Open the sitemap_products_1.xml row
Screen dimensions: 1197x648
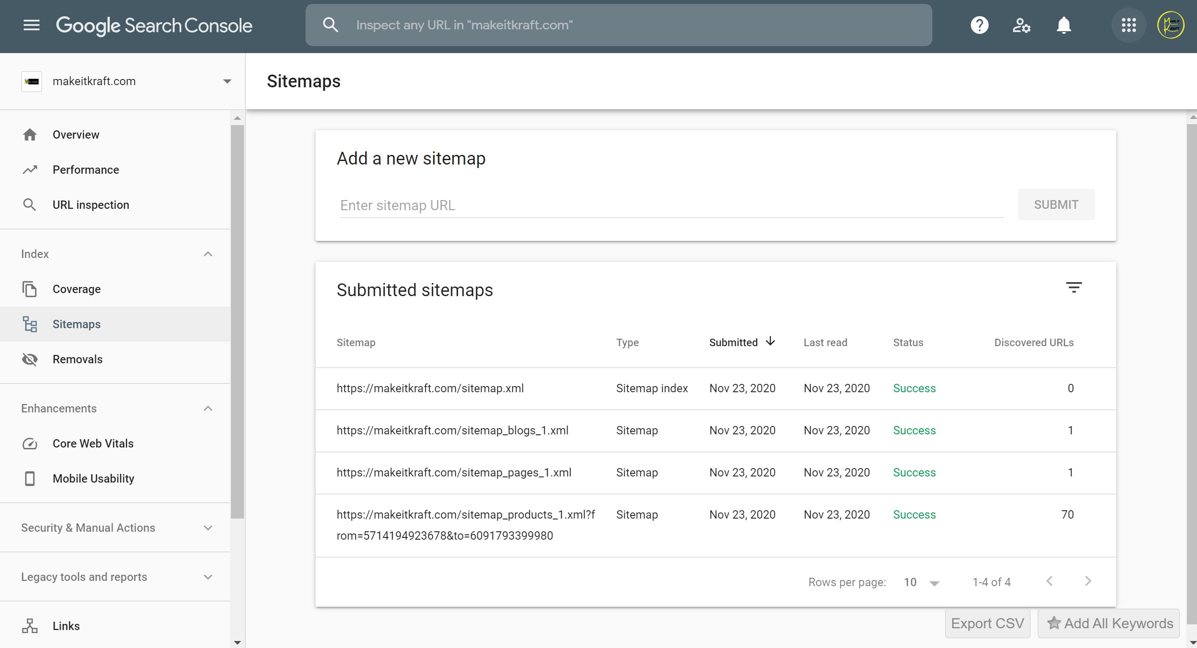click(x=715, y=525)
